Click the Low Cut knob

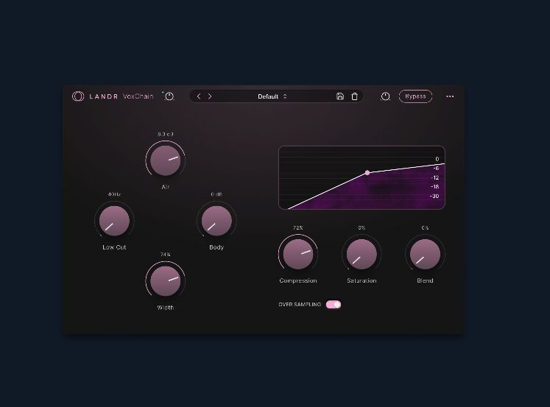click(x=114, y=221)
